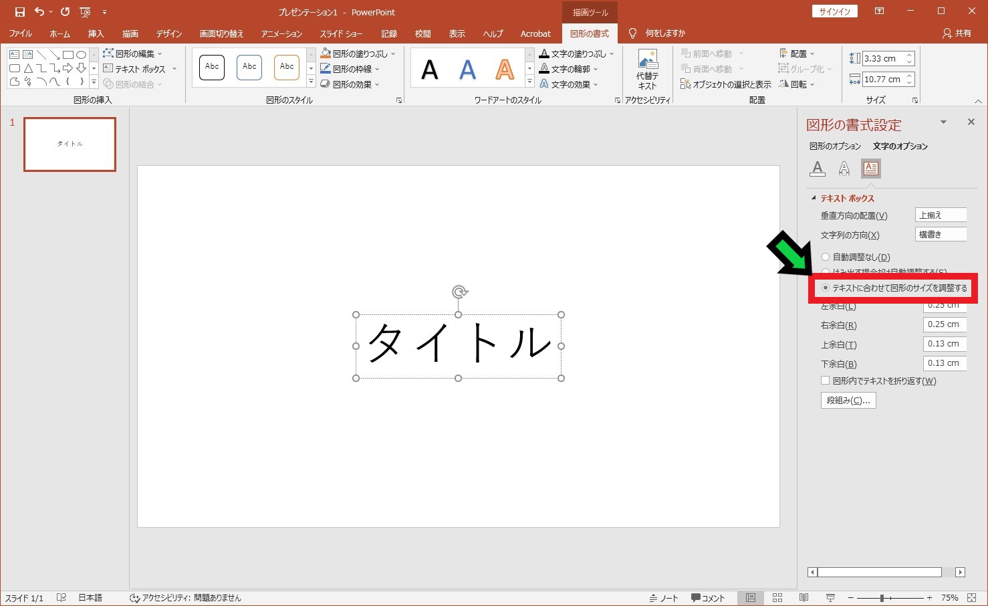Click the zoom slider handle
The width and height of the screenshot is (988, 606).
click(x=882, y=598)
